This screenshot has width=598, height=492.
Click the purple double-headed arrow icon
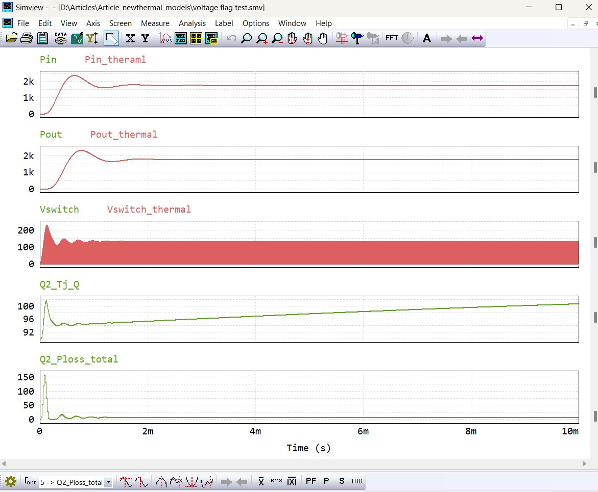coord(477,38)
